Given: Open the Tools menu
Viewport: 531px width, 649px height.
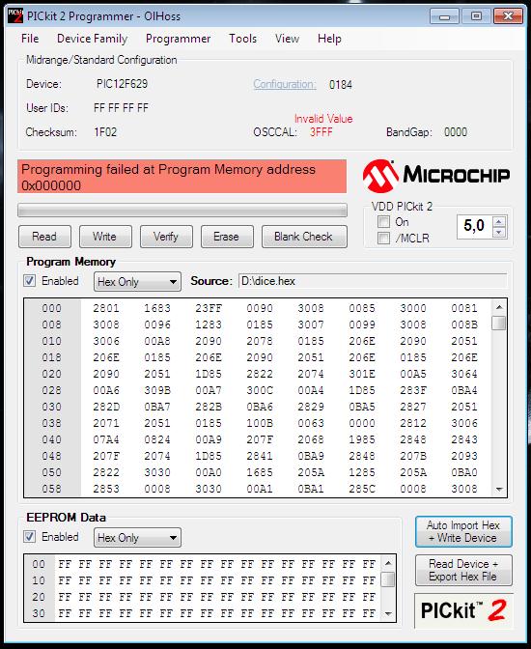Looking at the screenshot, I should point(242,39).
